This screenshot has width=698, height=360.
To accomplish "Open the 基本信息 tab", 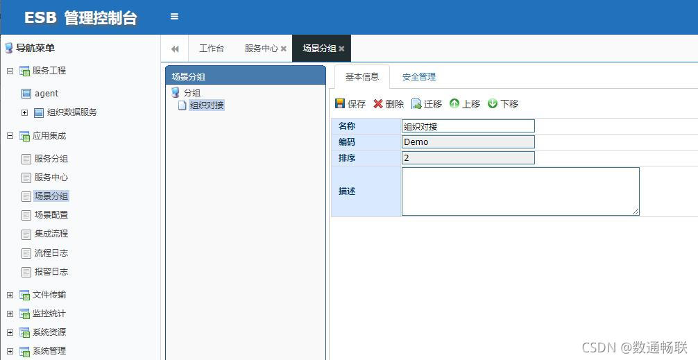I will tap(362, 76).
